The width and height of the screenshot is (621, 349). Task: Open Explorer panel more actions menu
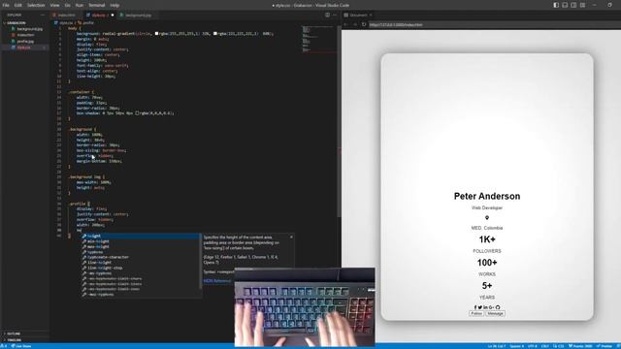tap(43, 16)
